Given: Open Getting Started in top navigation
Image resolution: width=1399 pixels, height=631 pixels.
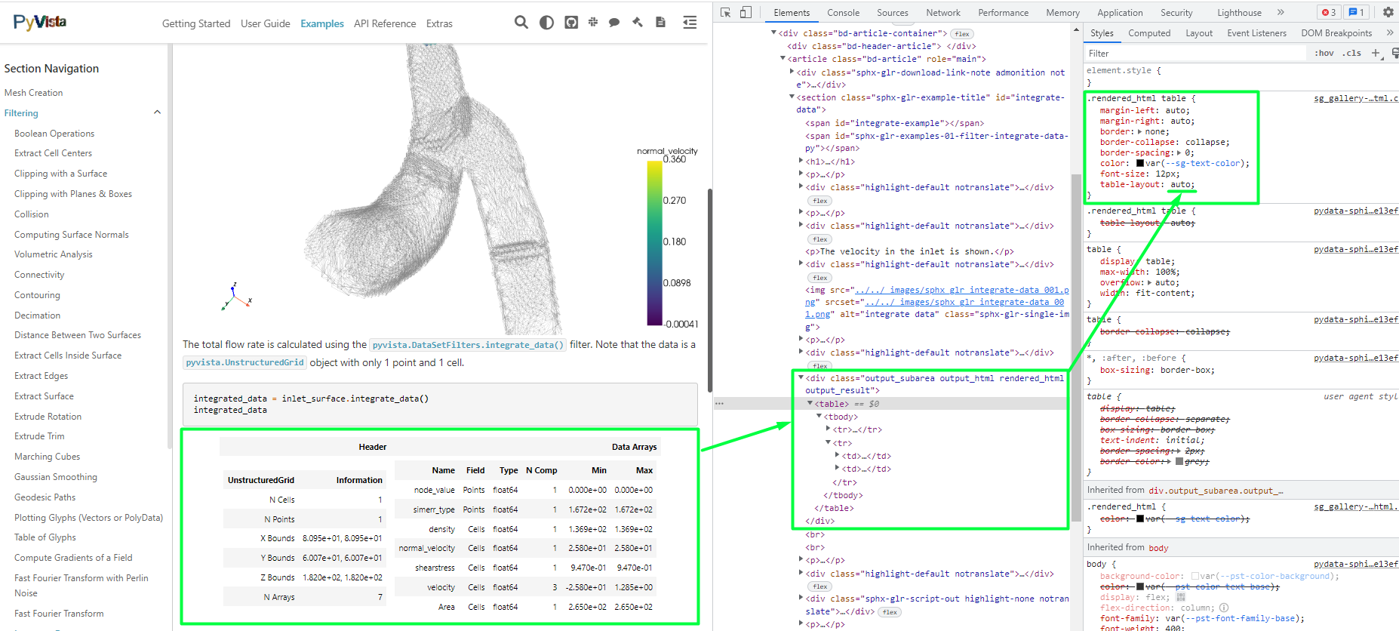Looking at the screenshot, I should coord(196,23).
